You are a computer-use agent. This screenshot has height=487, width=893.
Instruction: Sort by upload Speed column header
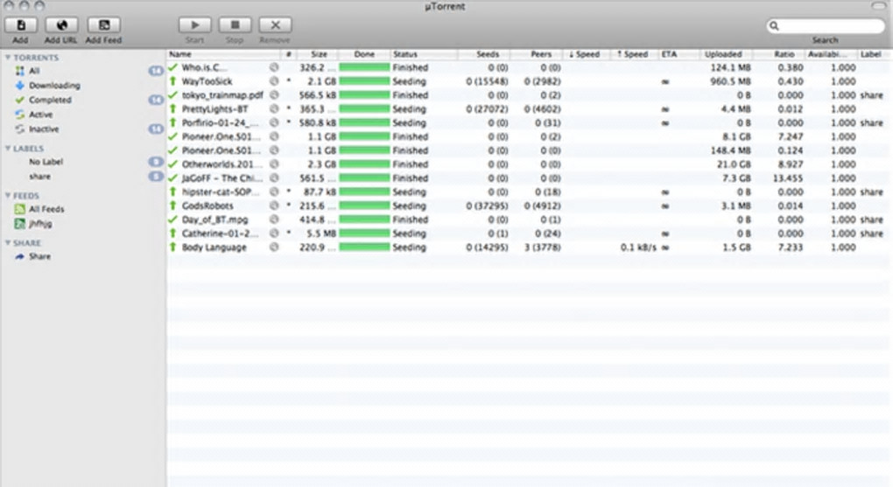(635, 54)
